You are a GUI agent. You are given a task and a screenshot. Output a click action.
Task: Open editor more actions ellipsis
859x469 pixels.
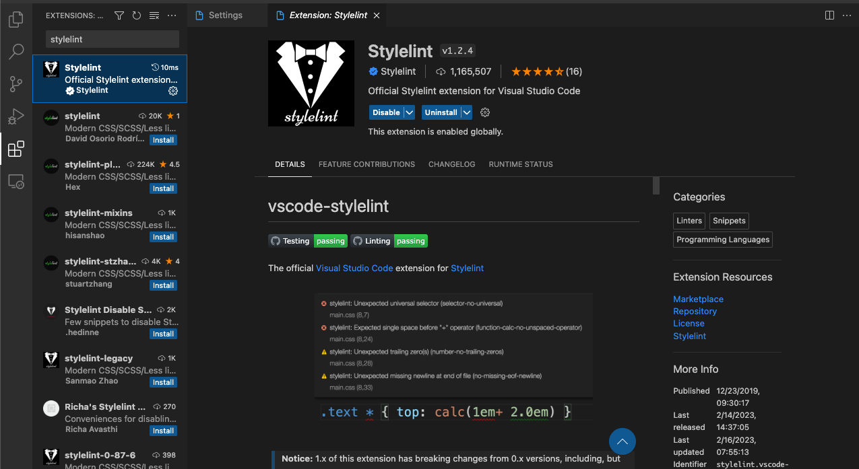847,15
